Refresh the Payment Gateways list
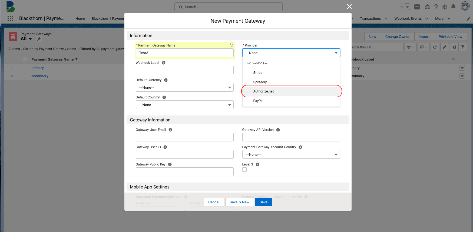This screenshot has height=232, width=473. pos(435,47)
